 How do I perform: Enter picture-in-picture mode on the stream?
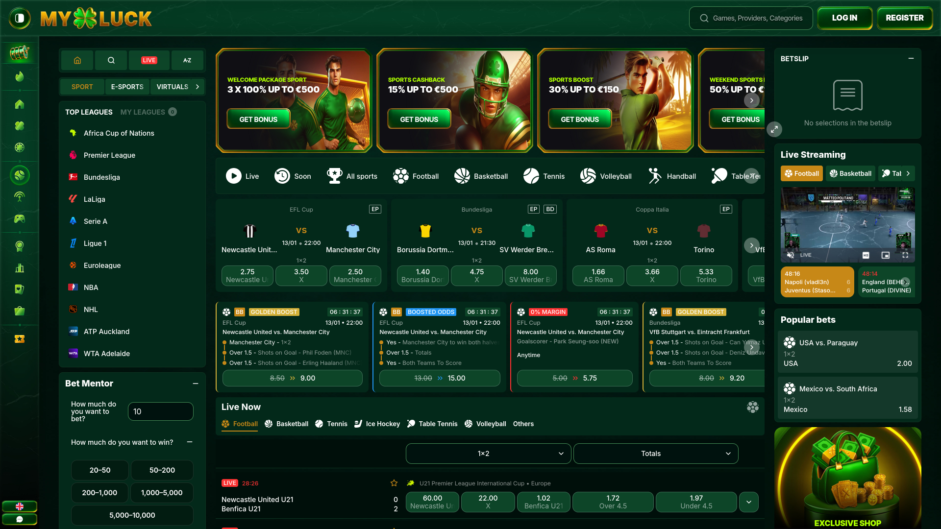pos(885,255)
